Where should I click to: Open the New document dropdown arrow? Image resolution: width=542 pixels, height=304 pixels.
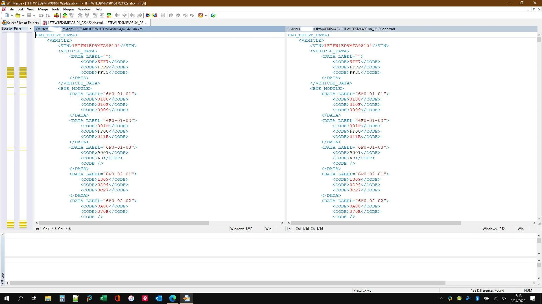(12, 15)
